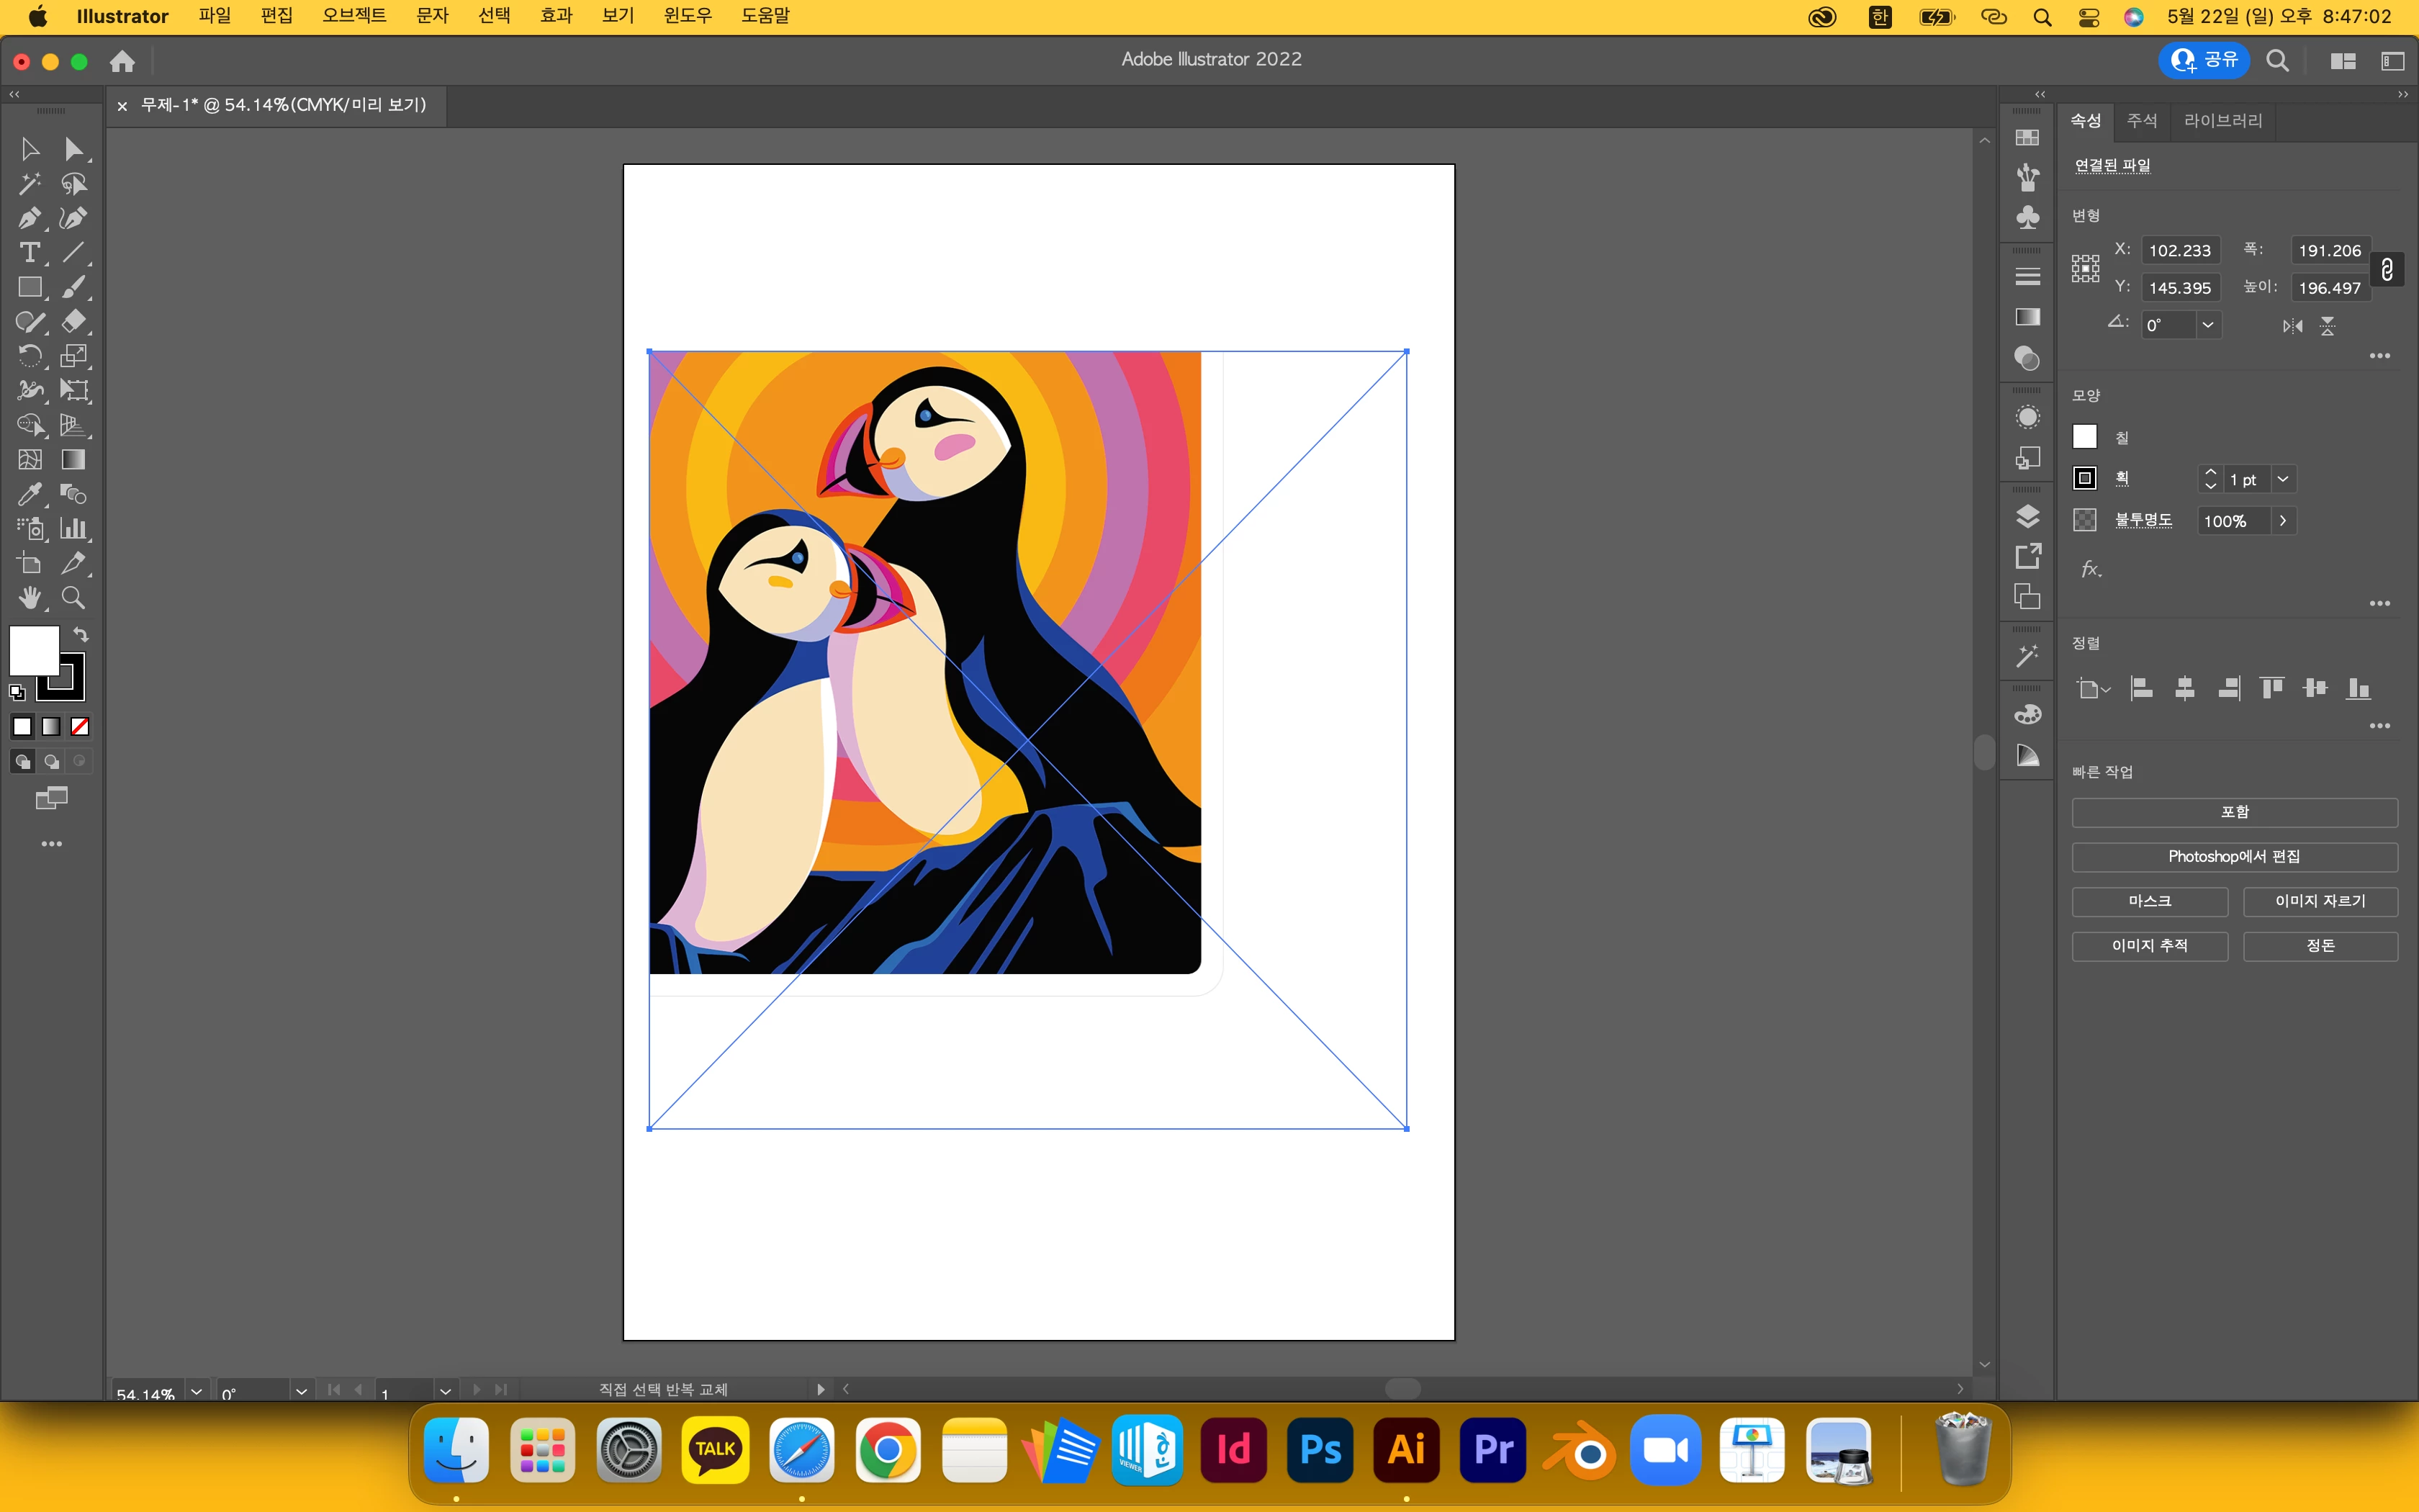Select the Pen tool

pos(29,218)
